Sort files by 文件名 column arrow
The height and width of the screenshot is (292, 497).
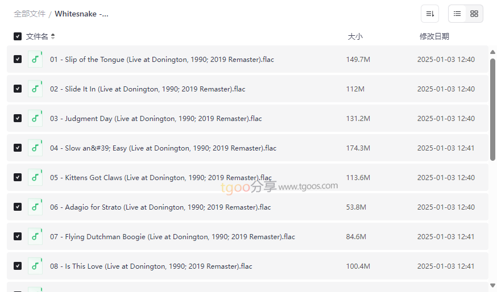click(x=53, y=36)
